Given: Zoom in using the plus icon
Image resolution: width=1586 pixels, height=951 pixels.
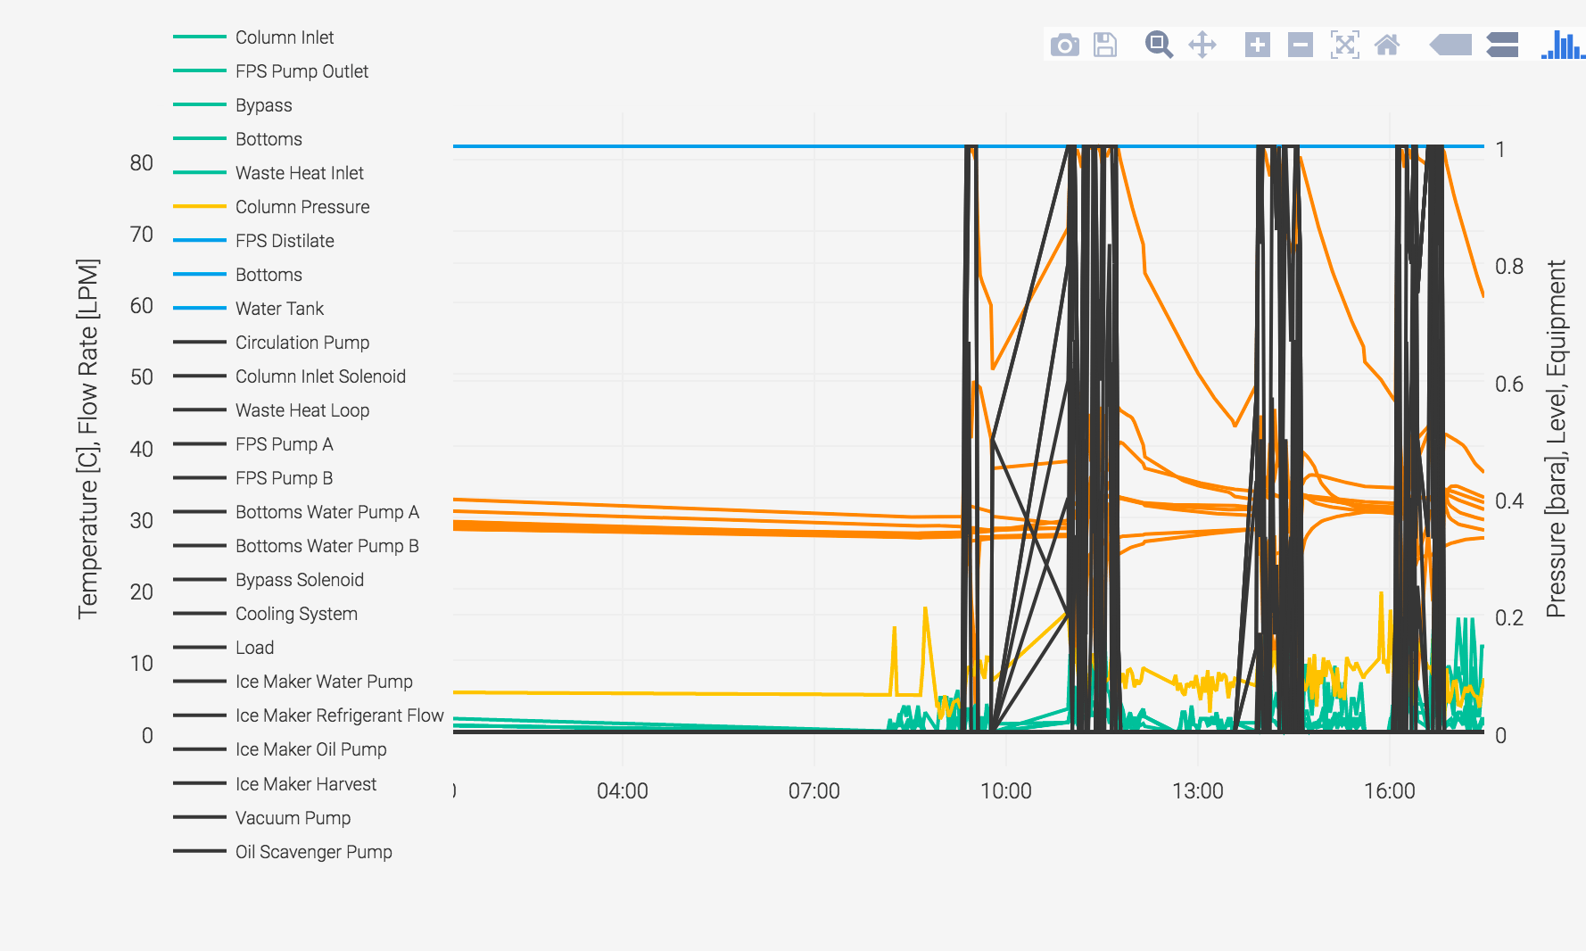Looking at the screenshot, I should pos(1257,44).
